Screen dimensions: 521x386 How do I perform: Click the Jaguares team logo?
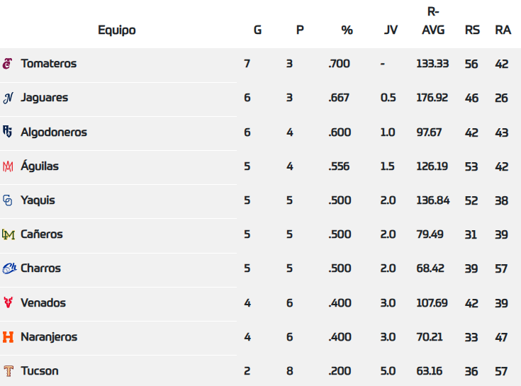coord(8,98)
